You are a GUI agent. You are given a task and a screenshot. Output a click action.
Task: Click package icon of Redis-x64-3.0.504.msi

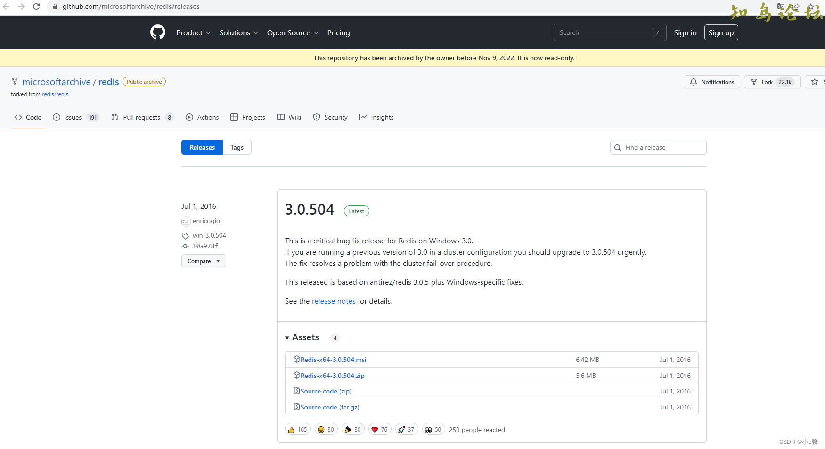pos(296,359)
